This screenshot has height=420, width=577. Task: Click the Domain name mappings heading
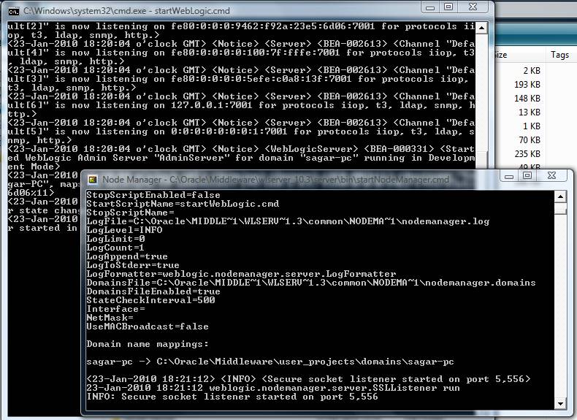[148, 344]
